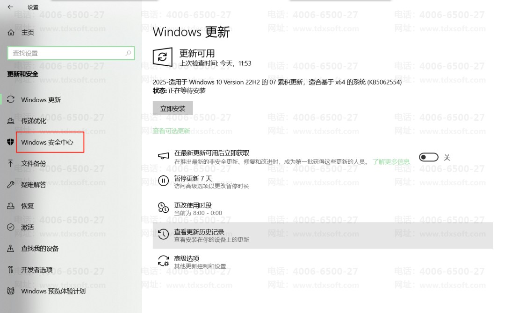Click the history icon for 查看更新历史记录

tap(163, 234)
